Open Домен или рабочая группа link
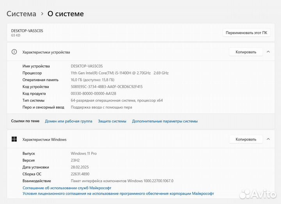 click(x=68, y=121)
